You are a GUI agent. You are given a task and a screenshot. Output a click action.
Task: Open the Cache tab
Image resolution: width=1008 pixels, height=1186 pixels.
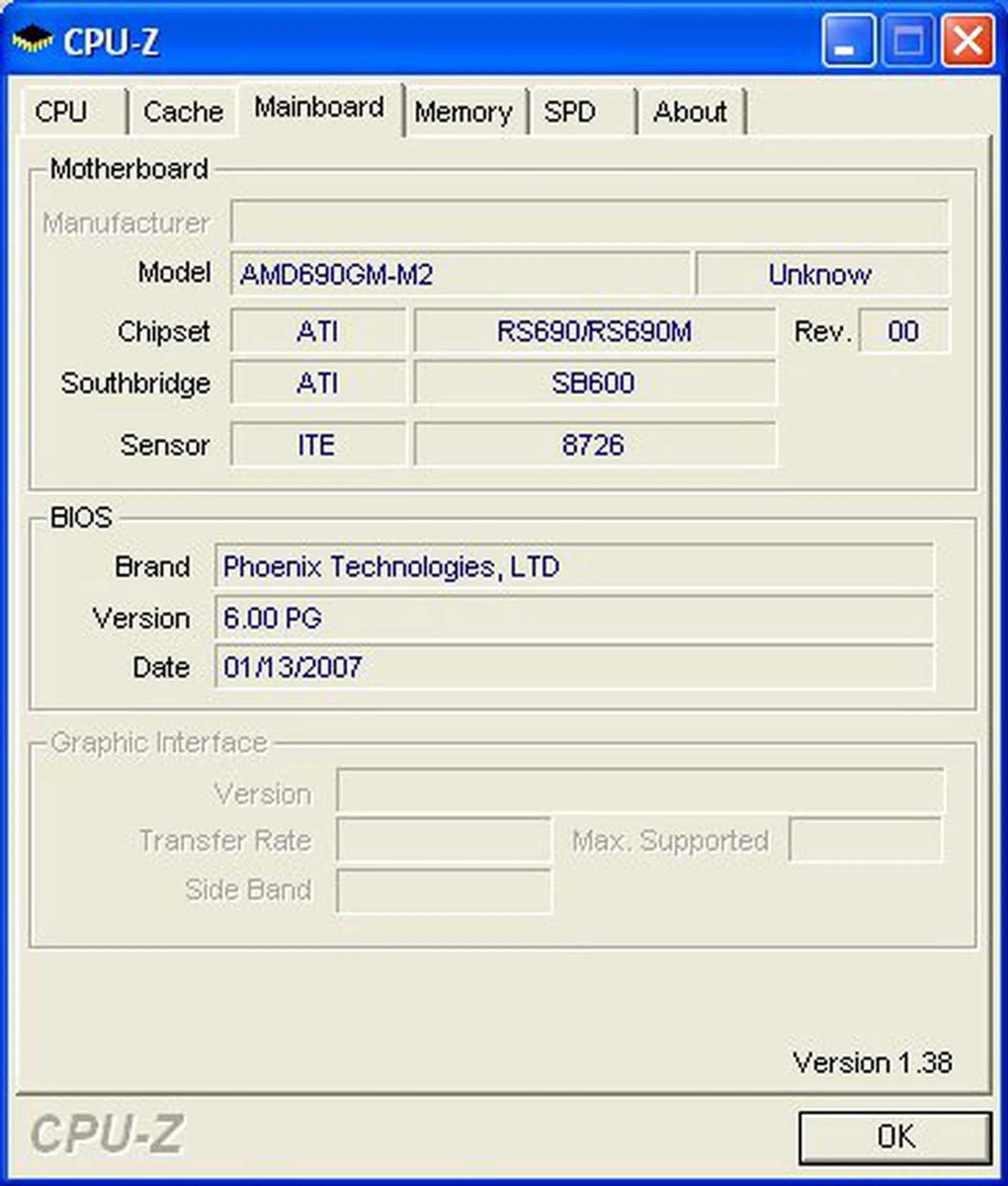pyautogui.click(x=183, y=111)
